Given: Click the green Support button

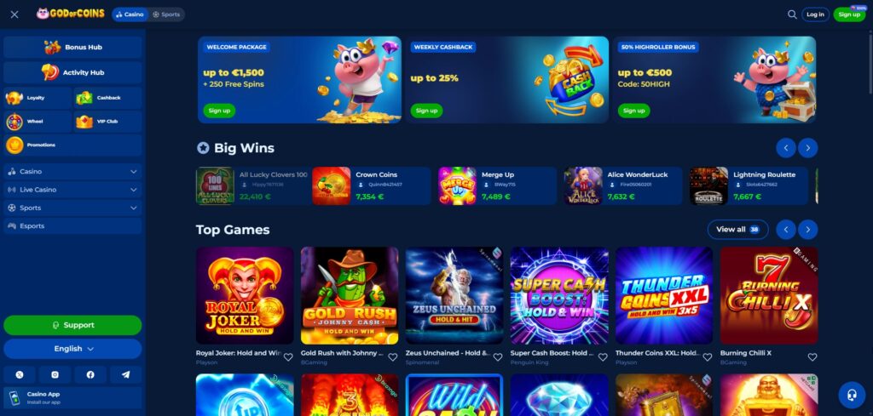Looking at the screenshot, I should [73, 326].
